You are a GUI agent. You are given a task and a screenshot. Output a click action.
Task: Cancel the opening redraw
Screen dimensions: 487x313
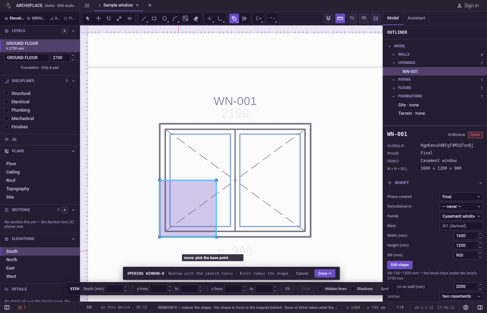(x=302, y=273)
